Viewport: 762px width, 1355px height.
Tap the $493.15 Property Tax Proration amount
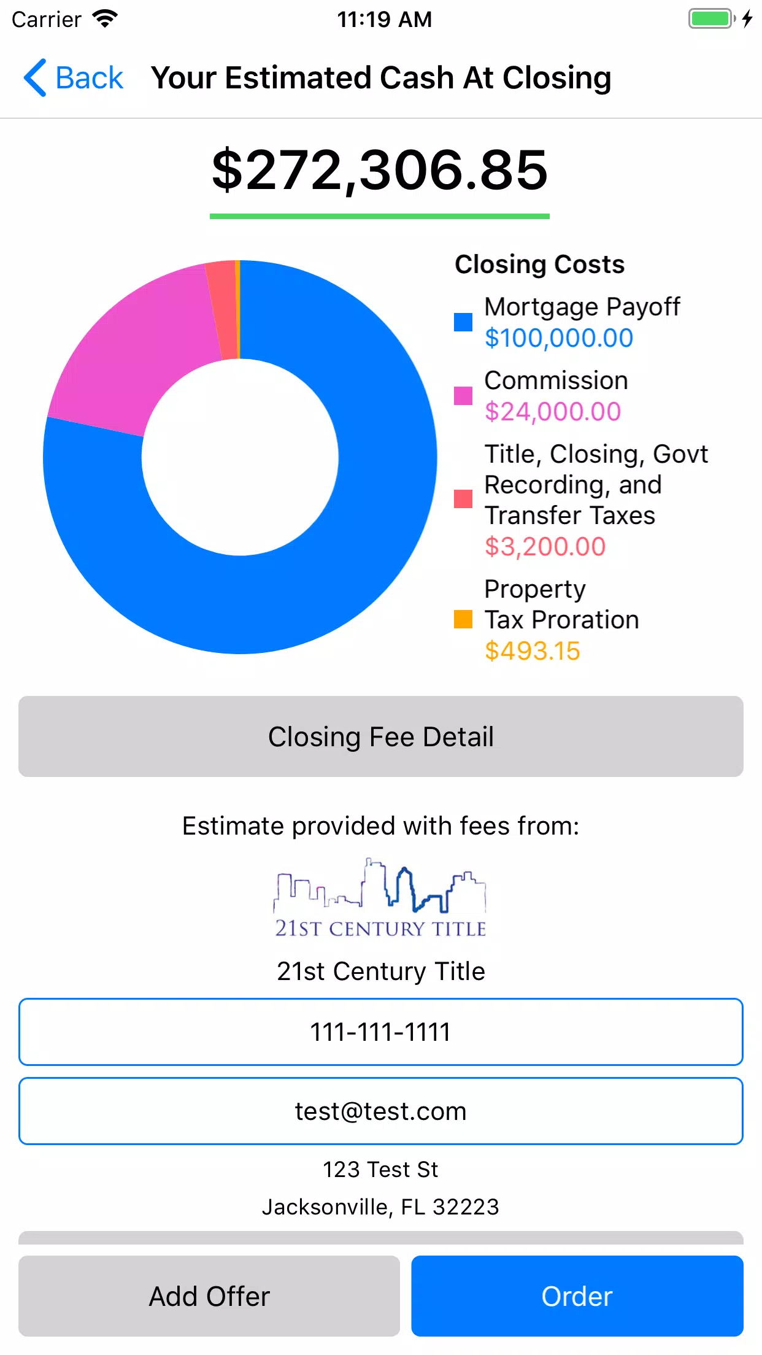(533, 651)
